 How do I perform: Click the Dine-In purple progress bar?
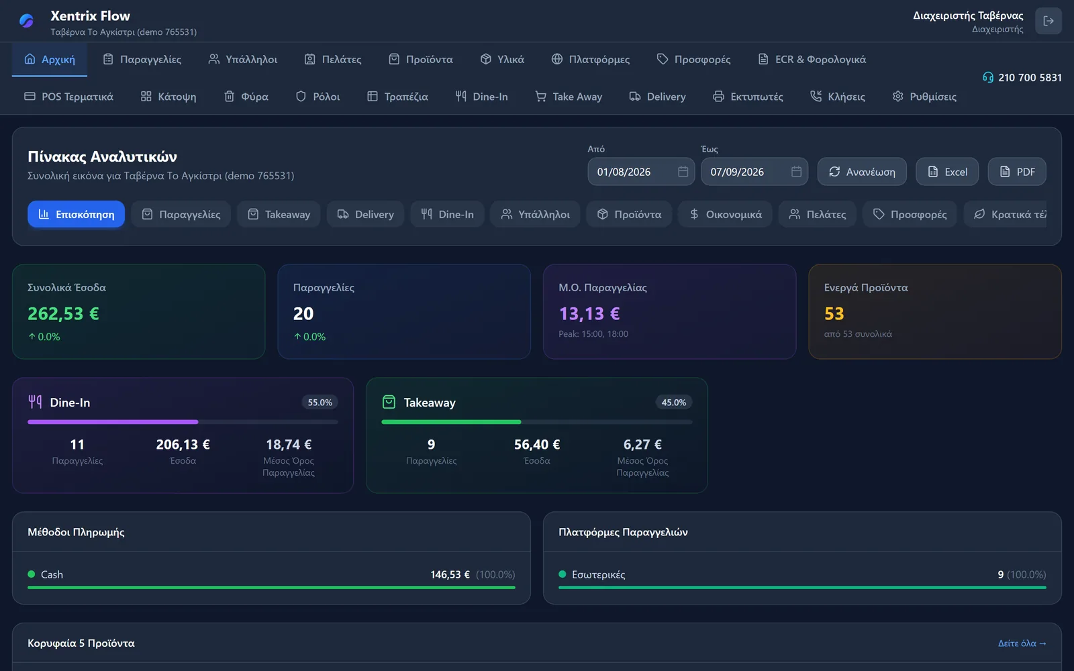coord(113,422)
